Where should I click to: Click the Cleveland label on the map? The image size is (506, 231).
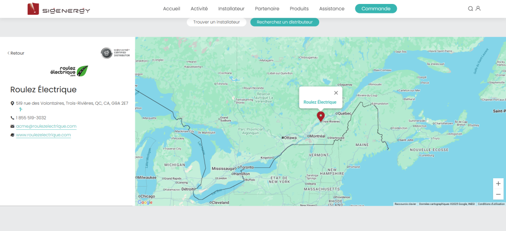coord(221,203)
